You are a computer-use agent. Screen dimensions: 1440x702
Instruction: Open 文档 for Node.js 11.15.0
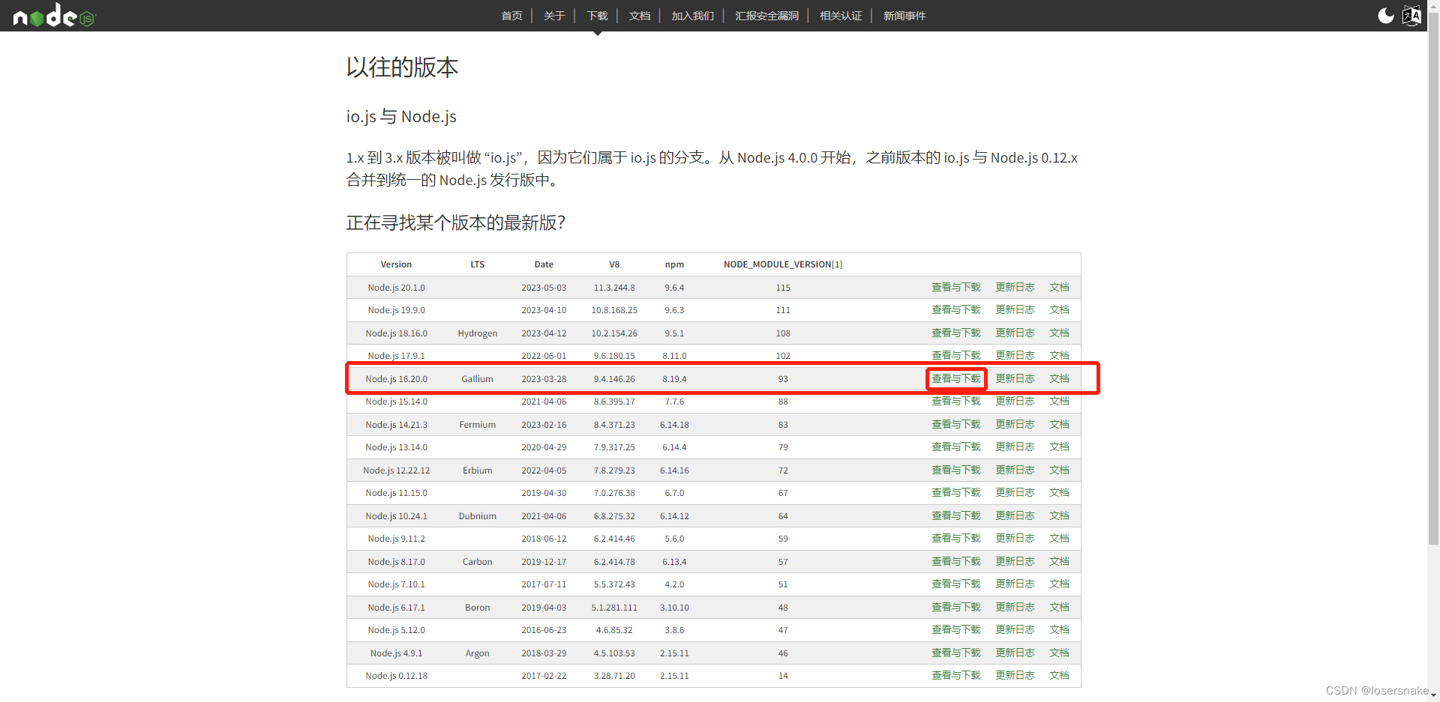(x=1059, y=493)
